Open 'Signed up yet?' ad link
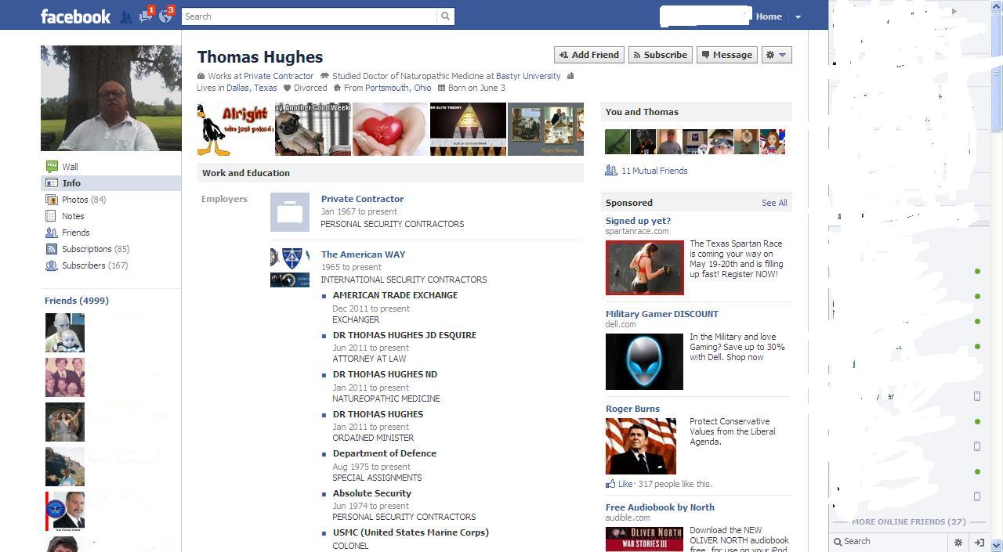 pyautogui.click(x=638, y=221)
